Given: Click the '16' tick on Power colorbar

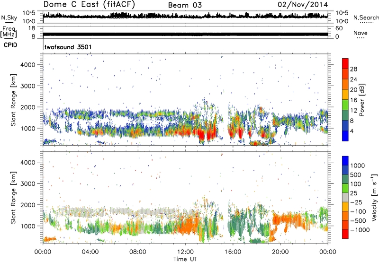Looking at the screenshot, I should coord(353,100).
